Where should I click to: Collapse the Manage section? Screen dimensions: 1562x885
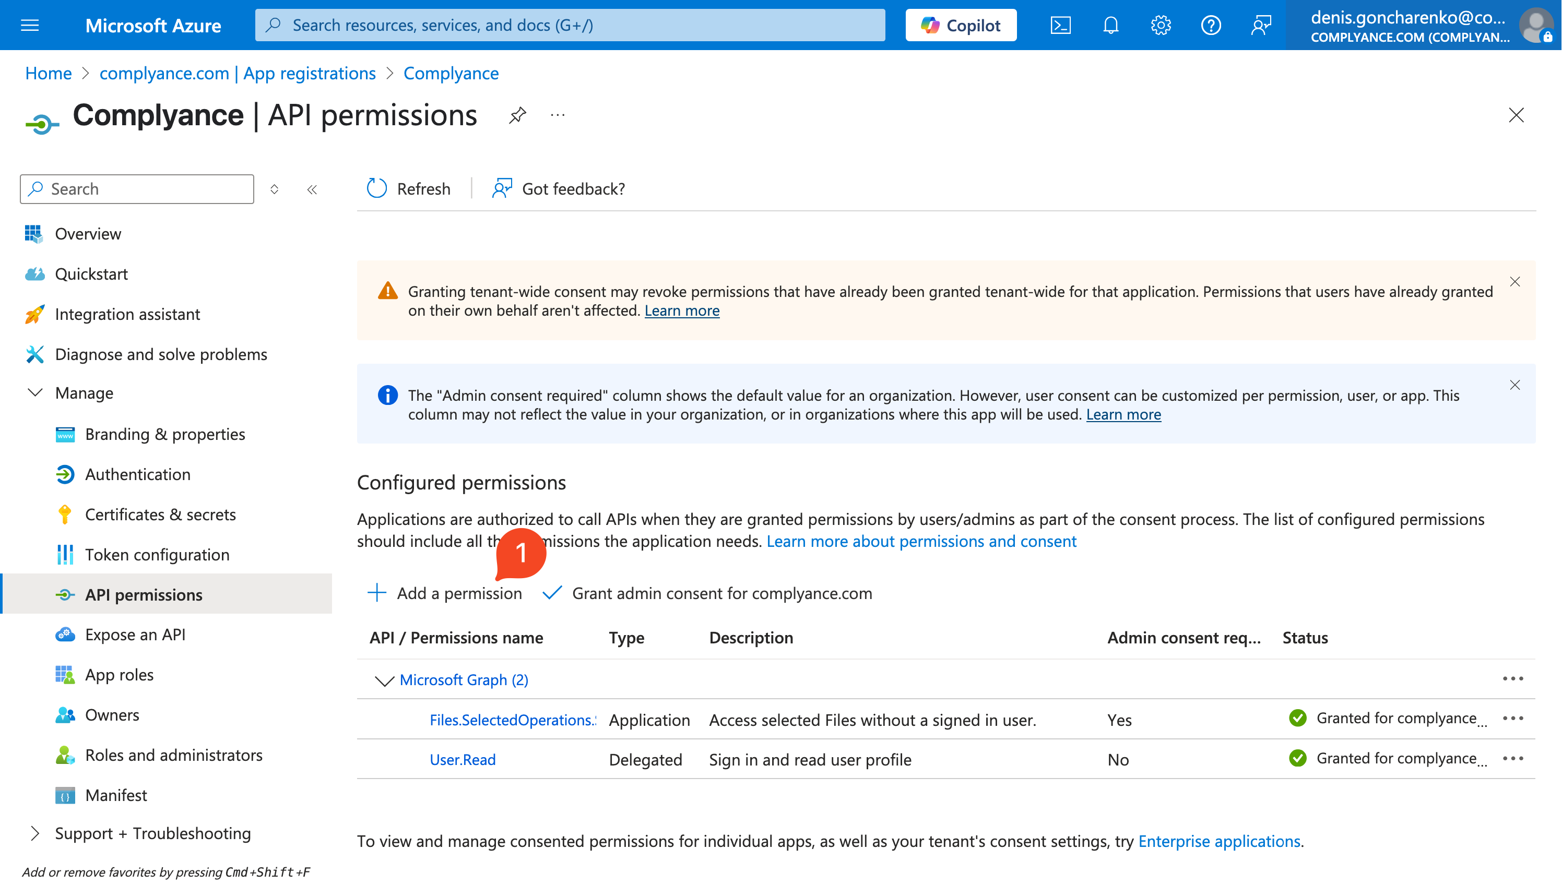coord(35,392)
